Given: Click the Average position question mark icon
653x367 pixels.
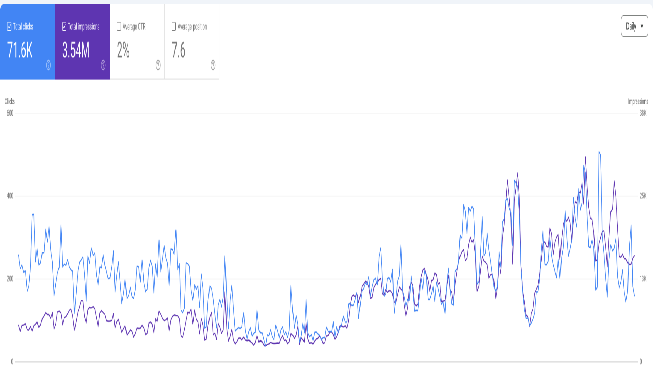Looking at the screenshot, I should [213, 66].
